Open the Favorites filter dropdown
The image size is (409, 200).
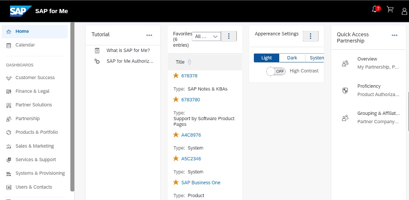206,37
